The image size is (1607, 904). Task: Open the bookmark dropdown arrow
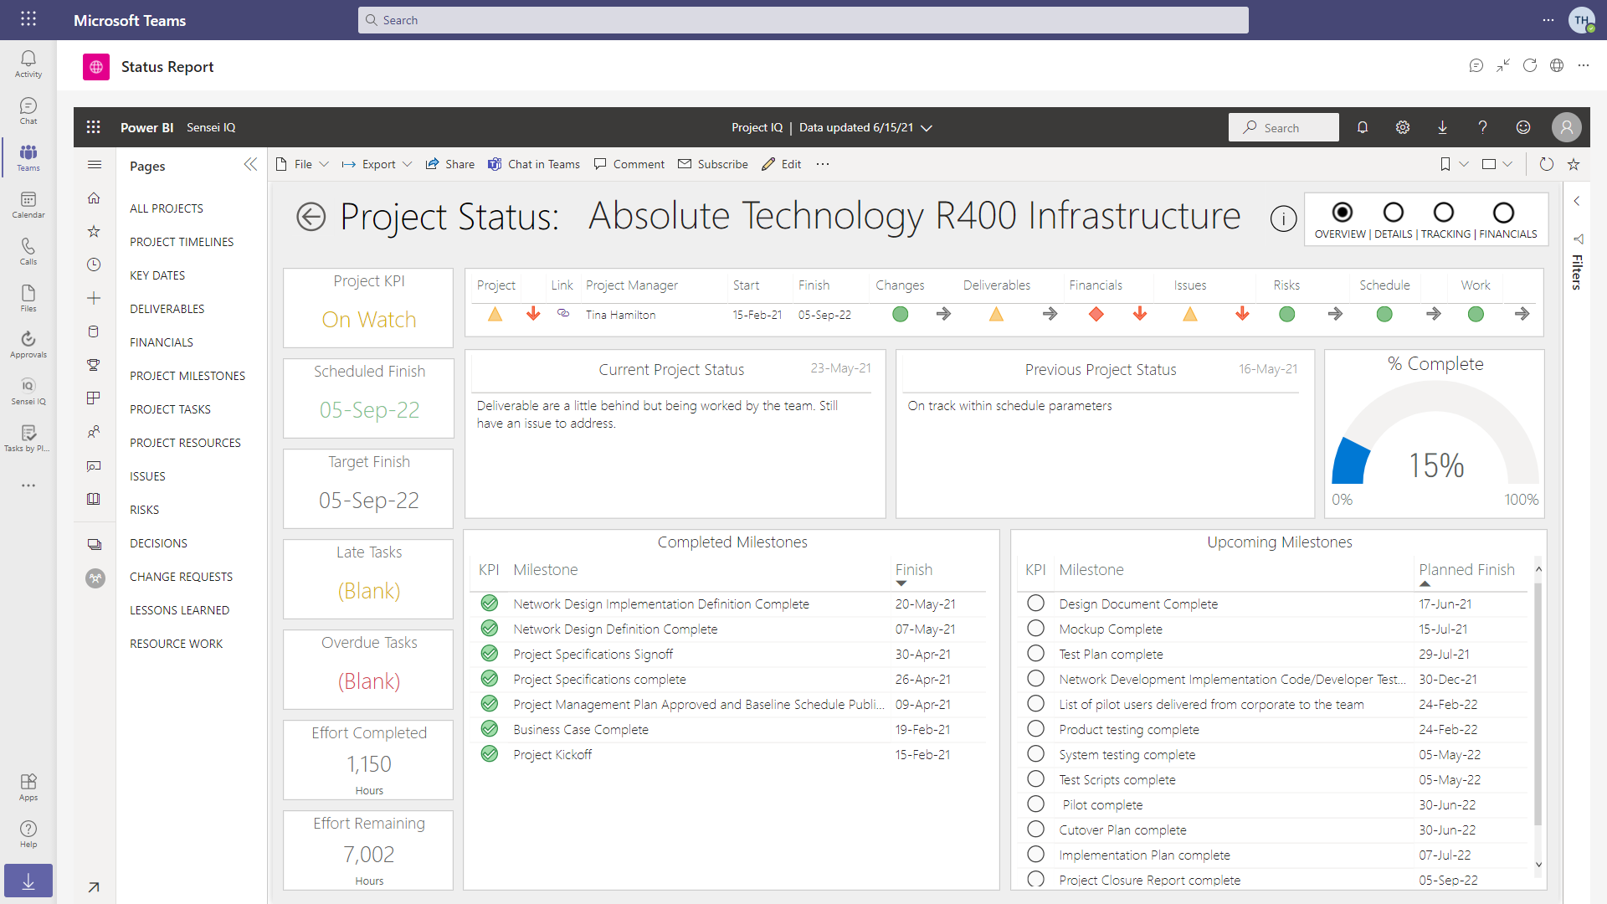coord(1464,164)
